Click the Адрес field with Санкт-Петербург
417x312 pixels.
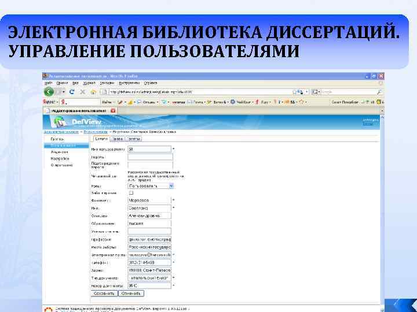click(x=149, y=270)
